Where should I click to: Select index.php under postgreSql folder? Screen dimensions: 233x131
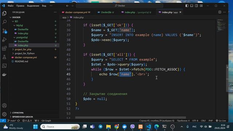point(34,45)
